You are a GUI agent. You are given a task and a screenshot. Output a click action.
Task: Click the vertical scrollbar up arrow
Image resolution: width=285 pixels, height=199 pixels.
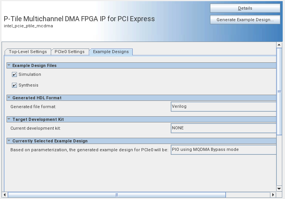coord(280,45)
